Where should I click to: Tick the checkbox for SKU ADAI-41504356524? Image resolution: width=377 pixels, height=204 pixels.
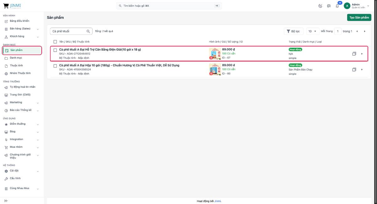tap(55, 66)
